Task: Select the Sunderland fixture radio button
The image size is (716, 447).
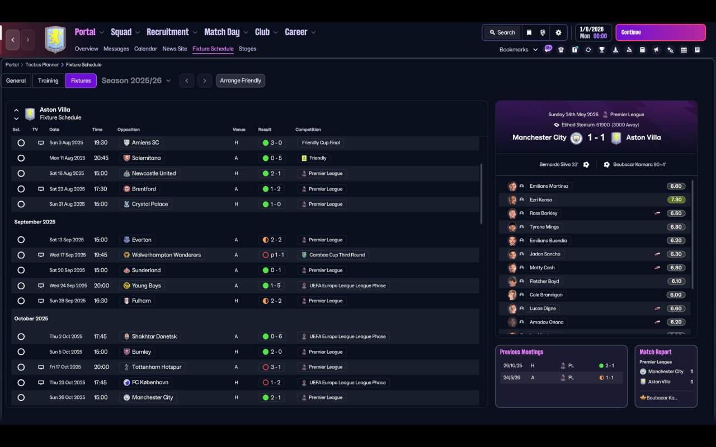Action: click(x=21, y=270)
